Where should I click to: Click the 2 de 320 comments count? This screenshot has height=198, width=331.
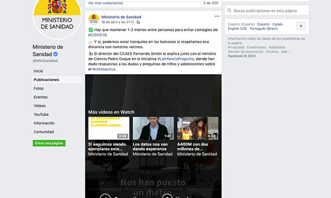pyautogui.click(x=211, y=3)
